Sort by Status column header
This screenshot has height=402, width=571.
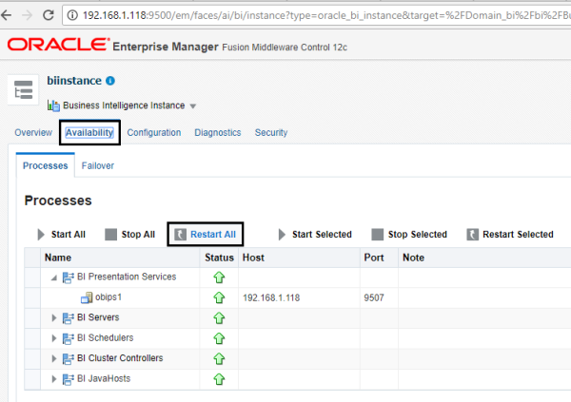coord(219,258)
